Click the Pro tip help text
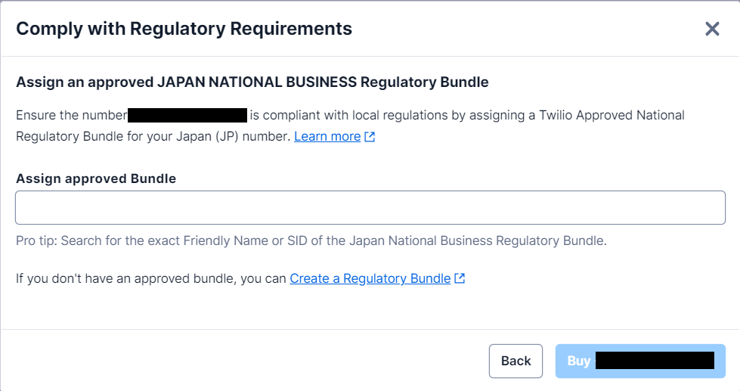The width and height of the screenshot is (740, 391). point(311,240)
